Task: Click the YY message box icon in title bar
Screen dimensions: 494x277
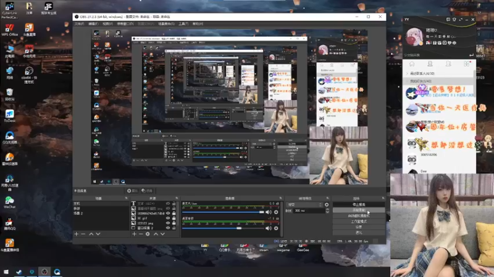Action: (x=448, y=20)
